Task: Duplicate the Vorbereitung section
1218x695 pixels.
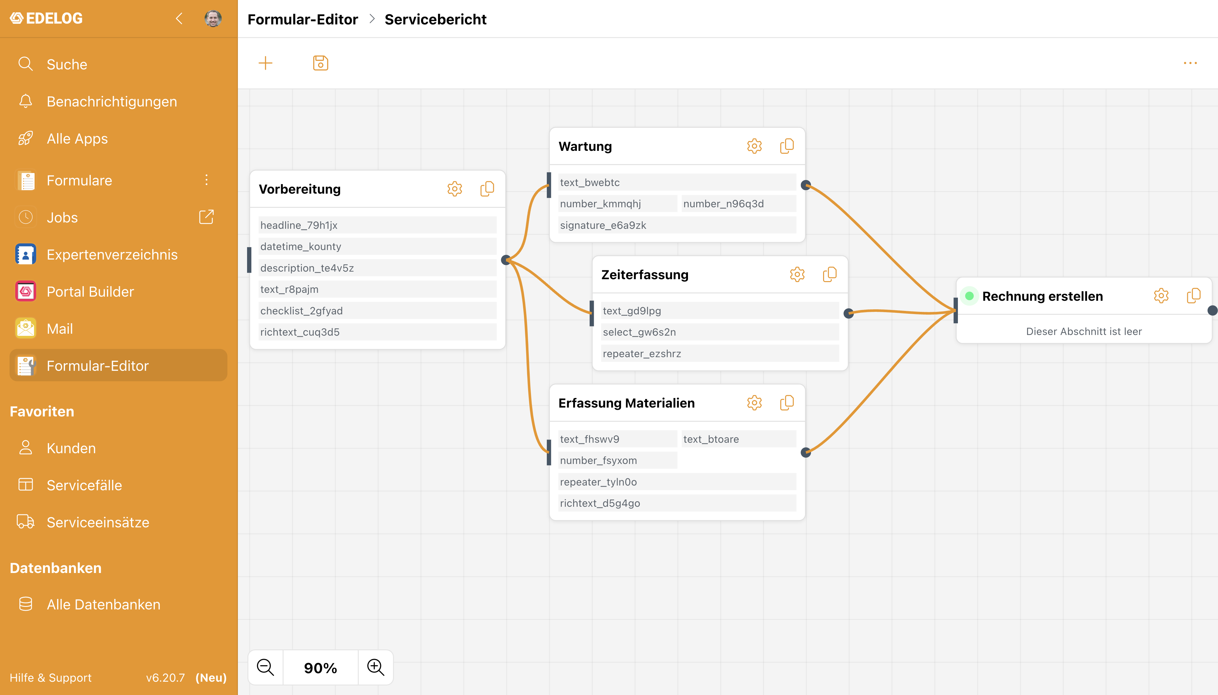Action: click(x=487, y=189)
